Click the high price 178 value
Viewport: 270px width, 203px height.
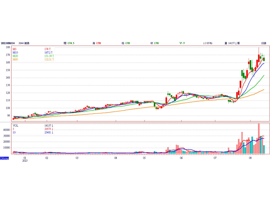(x=99, y=43)
